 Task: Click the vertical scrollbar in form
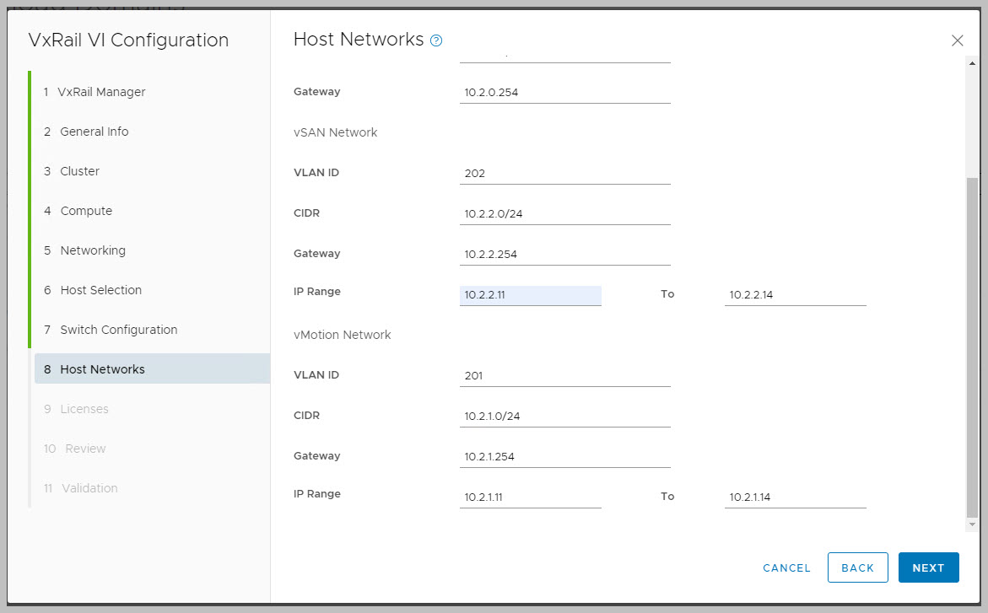coord(971,346)
